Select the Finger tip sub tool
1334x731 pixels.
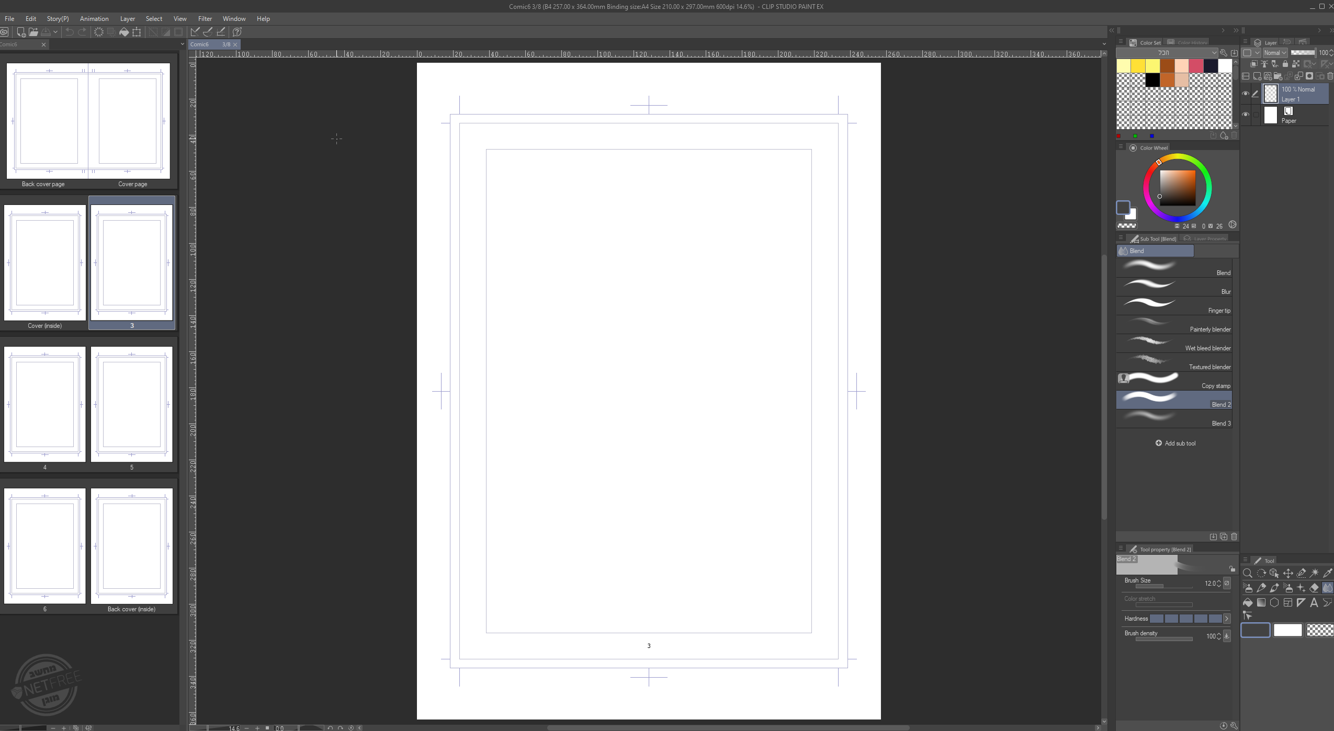coord(1174,305)
